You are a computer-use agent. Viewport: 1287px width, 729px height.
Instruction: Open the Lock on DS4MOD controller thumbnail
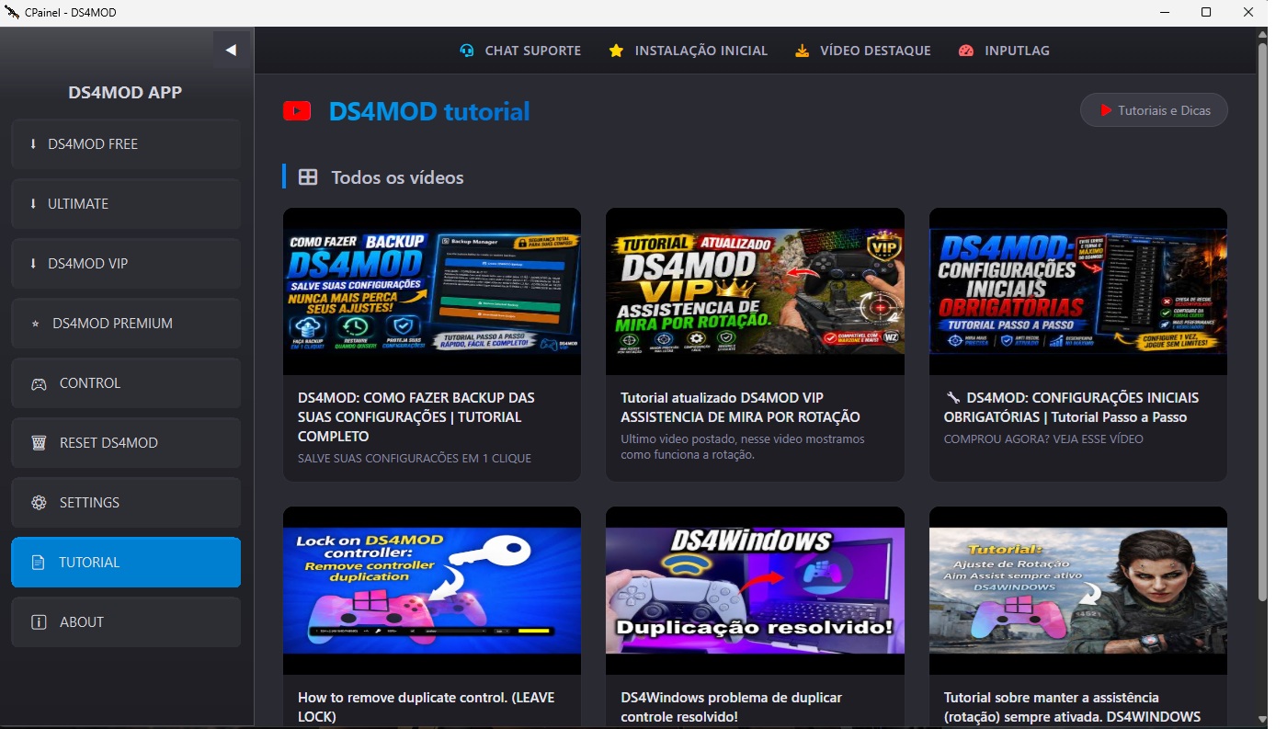(x=432, y=590)
